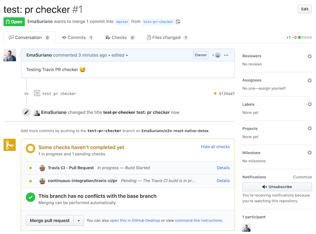Toggle Unsubscribe from notifications

[x=277, y=187]
